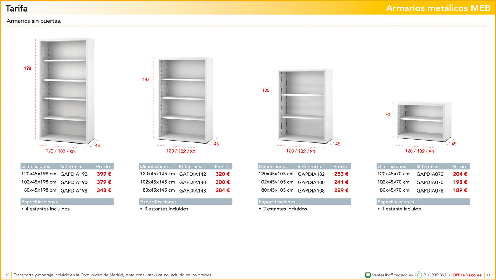496x280 pixels.
Task: Click reference GAPDIA192
Action: point(74,174)
